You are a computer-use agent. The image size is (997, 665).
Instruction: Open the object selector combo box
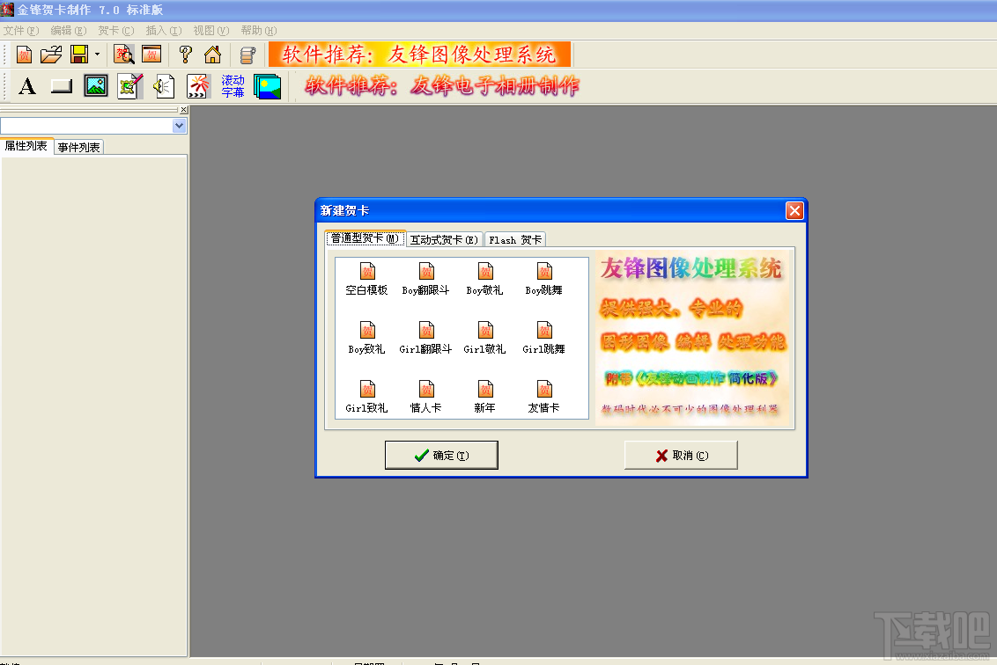(x=92, y=126)
